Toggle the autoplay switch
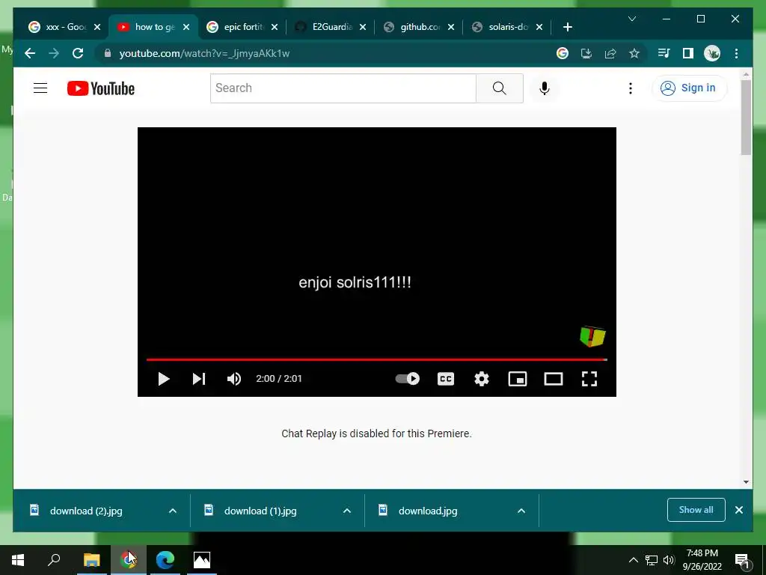This screenshot has width=766, height=575. pyautogui.click(x=408, y=378)
